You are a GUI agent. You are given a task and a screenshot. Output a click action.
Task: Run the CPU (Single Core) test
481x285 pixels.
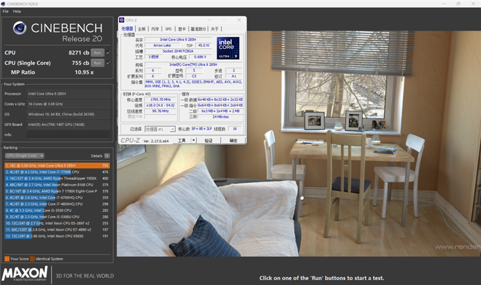(x=97, y=63)
